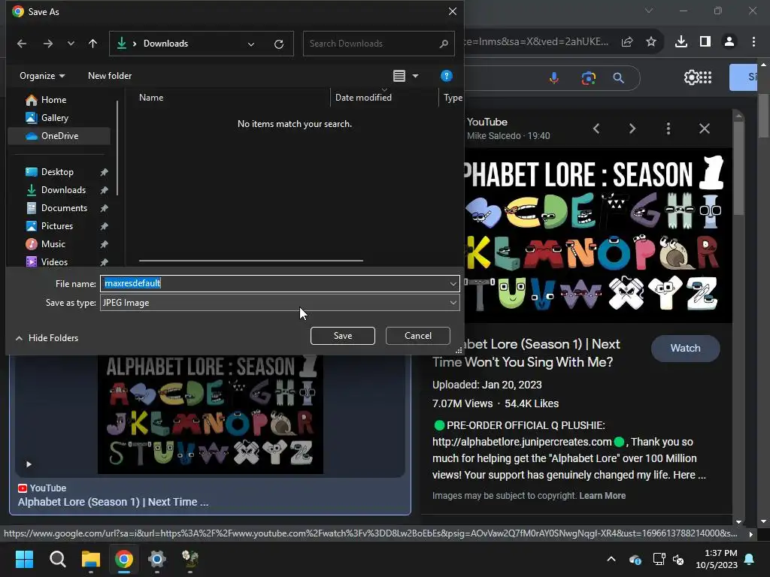
Task: Close the image preview panel
Action: click(x=705, y=128)
